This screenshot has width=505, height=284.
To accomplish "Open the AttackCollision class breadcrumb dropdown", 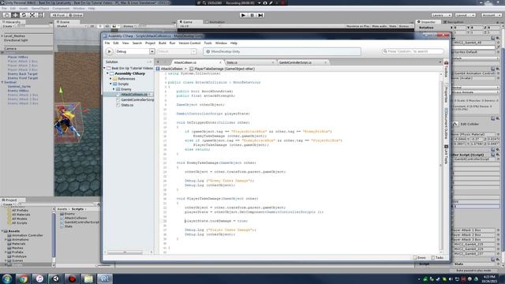I will coord(171,69).
